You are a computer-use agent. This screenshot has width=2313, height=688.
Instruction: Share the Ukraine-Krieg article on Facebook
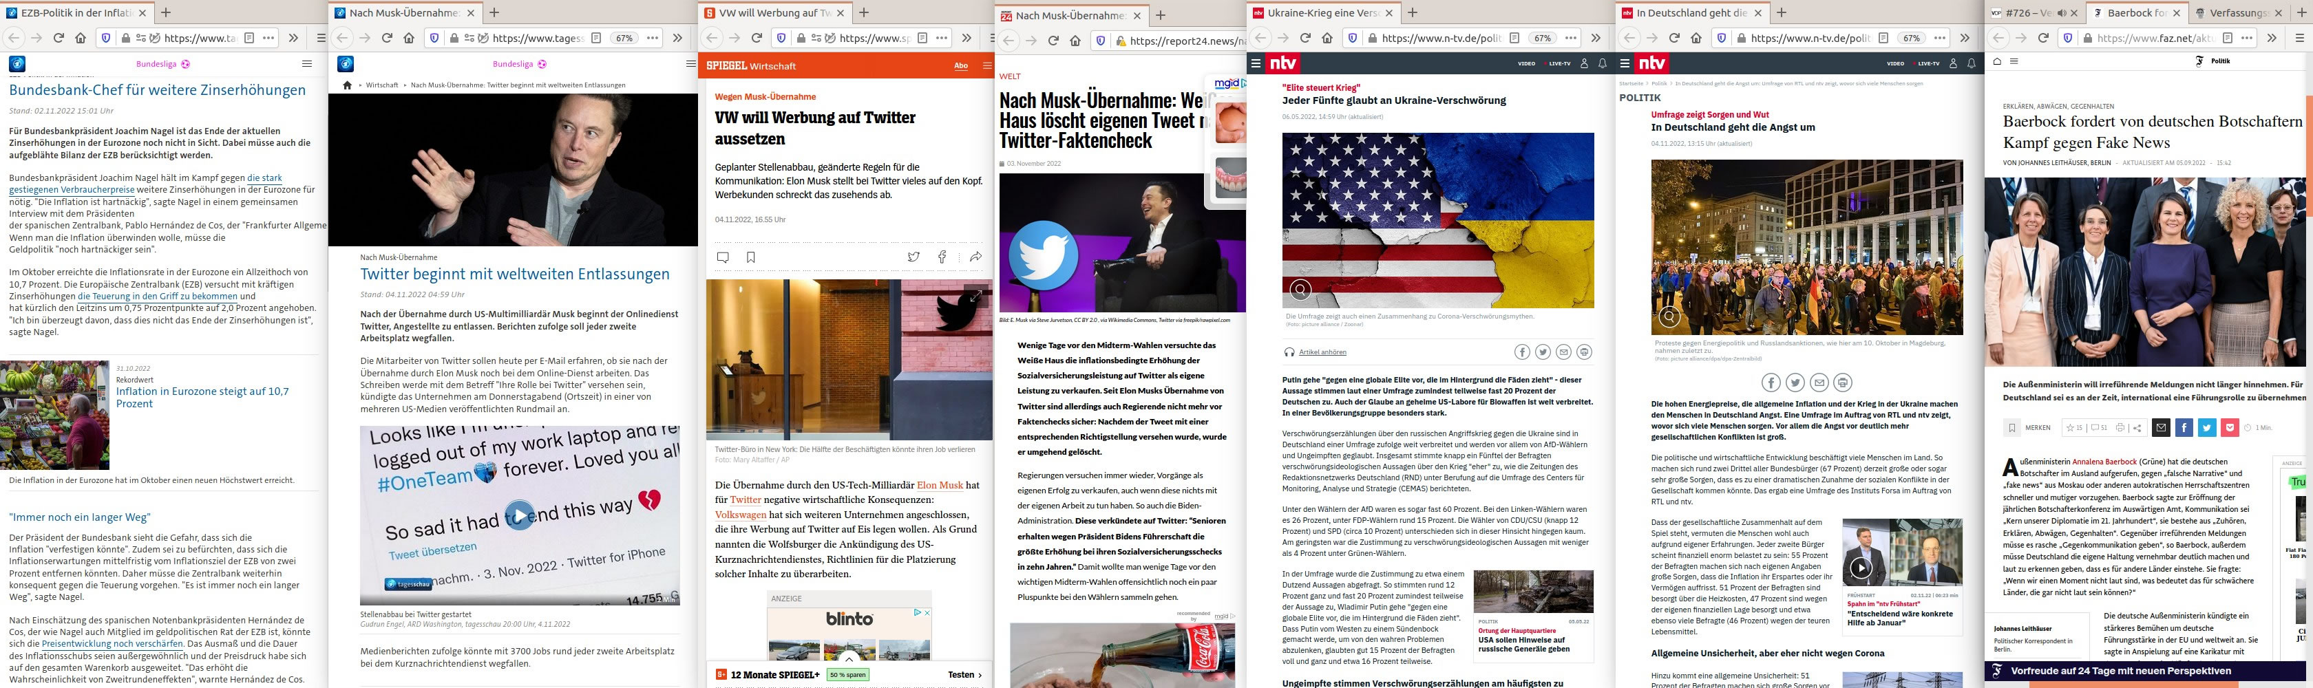click(x=1522, y=352)
